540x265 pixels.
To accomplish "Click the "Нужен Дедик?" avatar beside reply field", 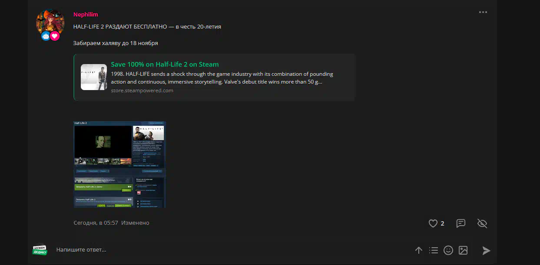I will point(40,250).
